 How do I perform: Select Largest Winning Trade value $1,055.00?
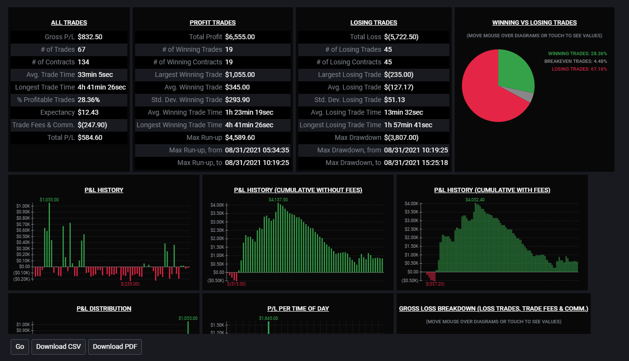[x=240, y=75]
